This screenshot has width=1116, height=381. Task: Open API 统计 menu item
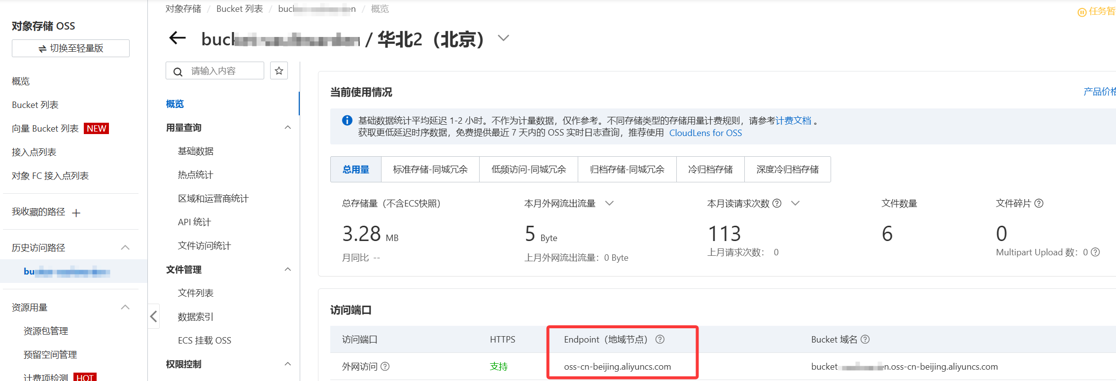(194, 222)
